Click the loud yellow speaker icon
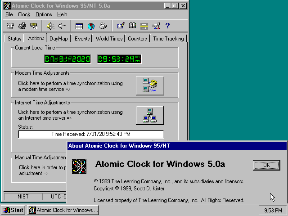Viewport: 288px width, 216px height. click(x=50, y=26)
